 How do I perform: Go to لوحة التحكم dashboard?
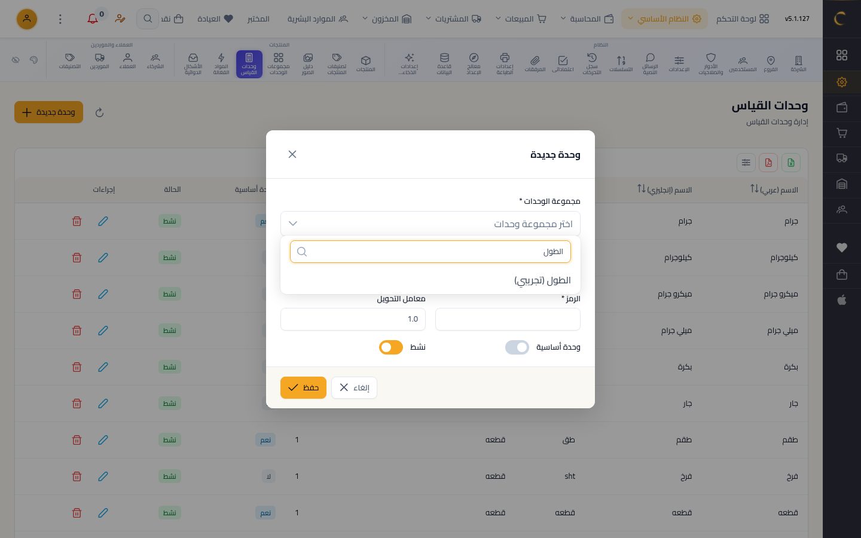[743, 19]
